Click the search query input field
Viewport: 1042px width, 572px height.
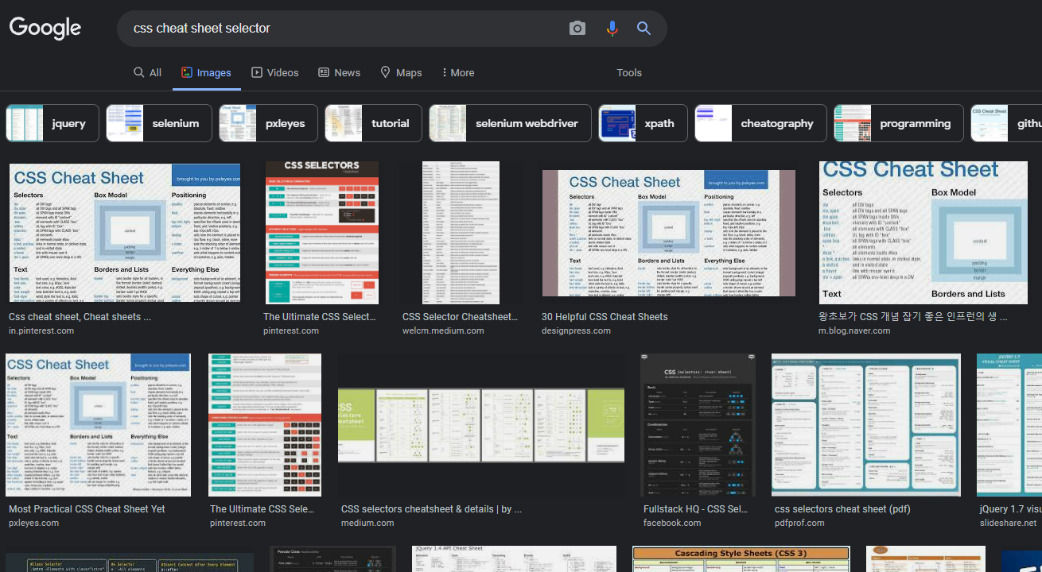pos(342,29)
